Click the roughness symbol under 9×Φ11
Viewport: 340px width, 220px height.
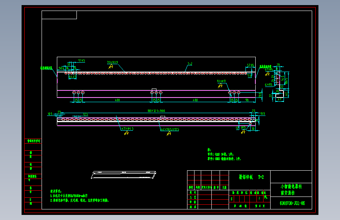coord(220,85)
